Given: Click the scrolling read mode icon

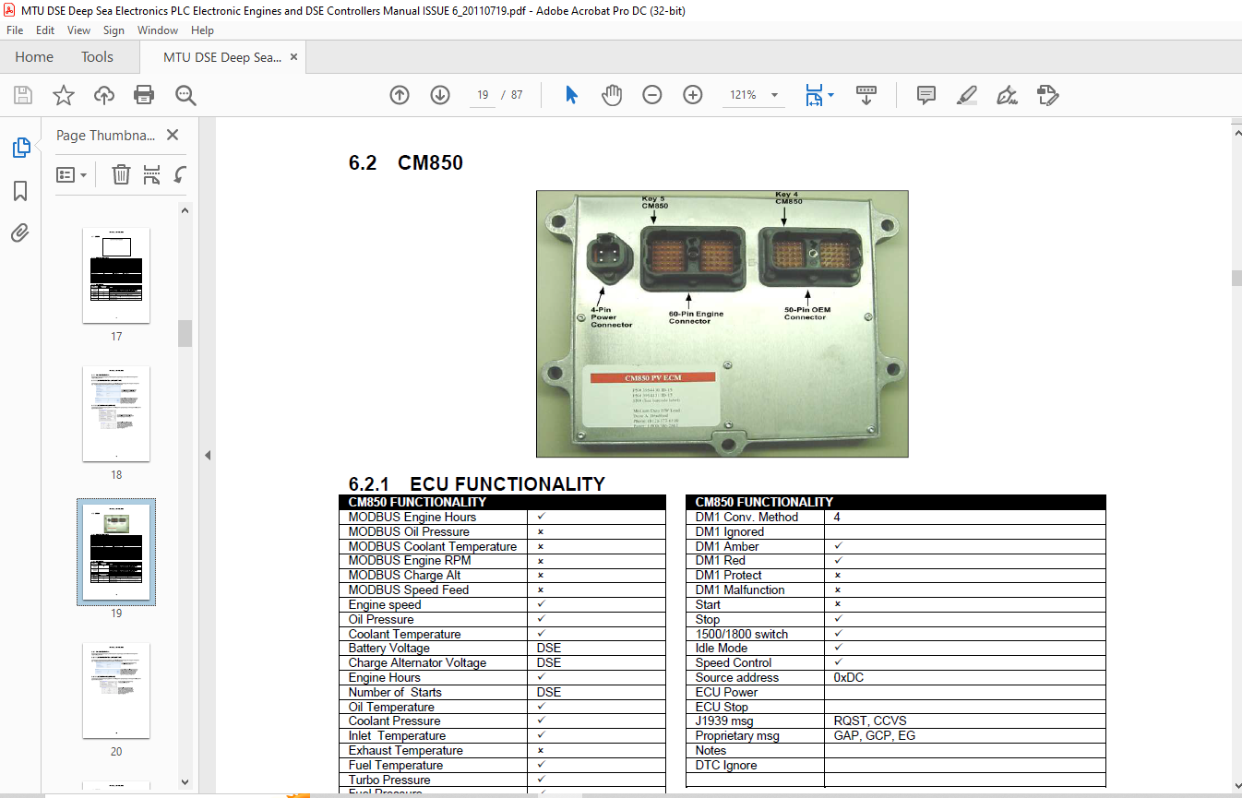Looking at the screenshot, I should point(866,95).
